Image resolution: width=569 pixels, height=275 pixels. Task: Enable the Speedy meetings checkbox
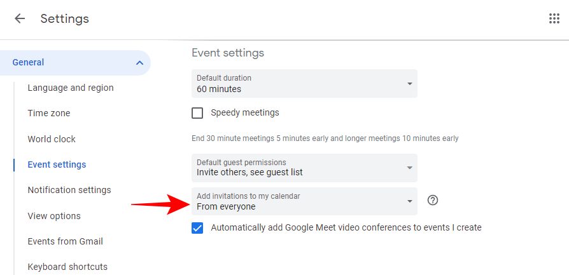click(197, 113)
